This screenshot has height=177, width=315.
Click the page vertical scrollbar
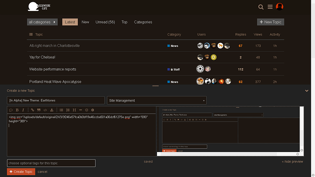coord(313,88)
